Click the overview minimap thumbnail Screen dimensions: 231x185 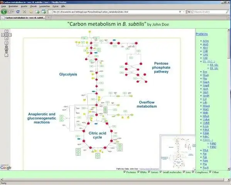178,153
